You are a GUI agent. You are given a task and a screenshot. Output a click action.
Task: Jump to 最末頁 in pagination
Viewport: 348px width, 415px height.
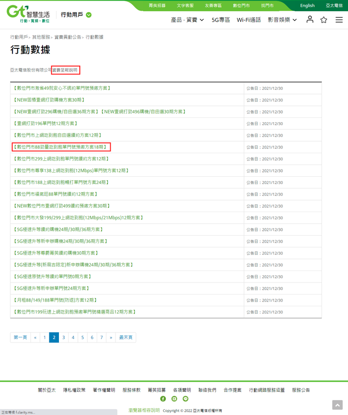click(x=126, y=337)
